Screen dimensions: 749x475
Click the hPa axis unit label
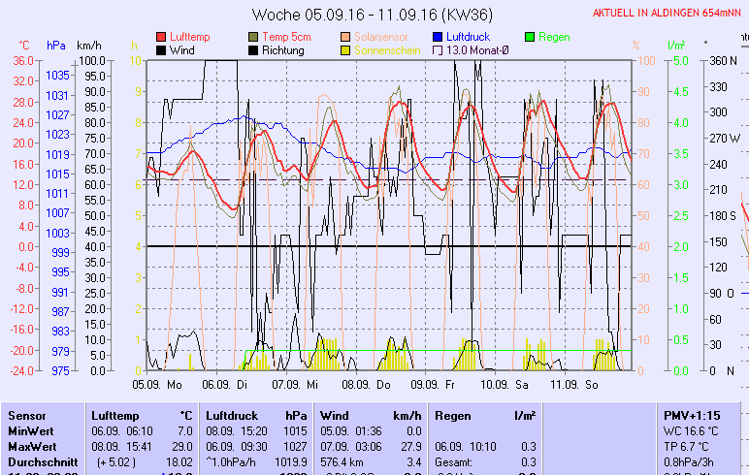(x=56, y=46)
